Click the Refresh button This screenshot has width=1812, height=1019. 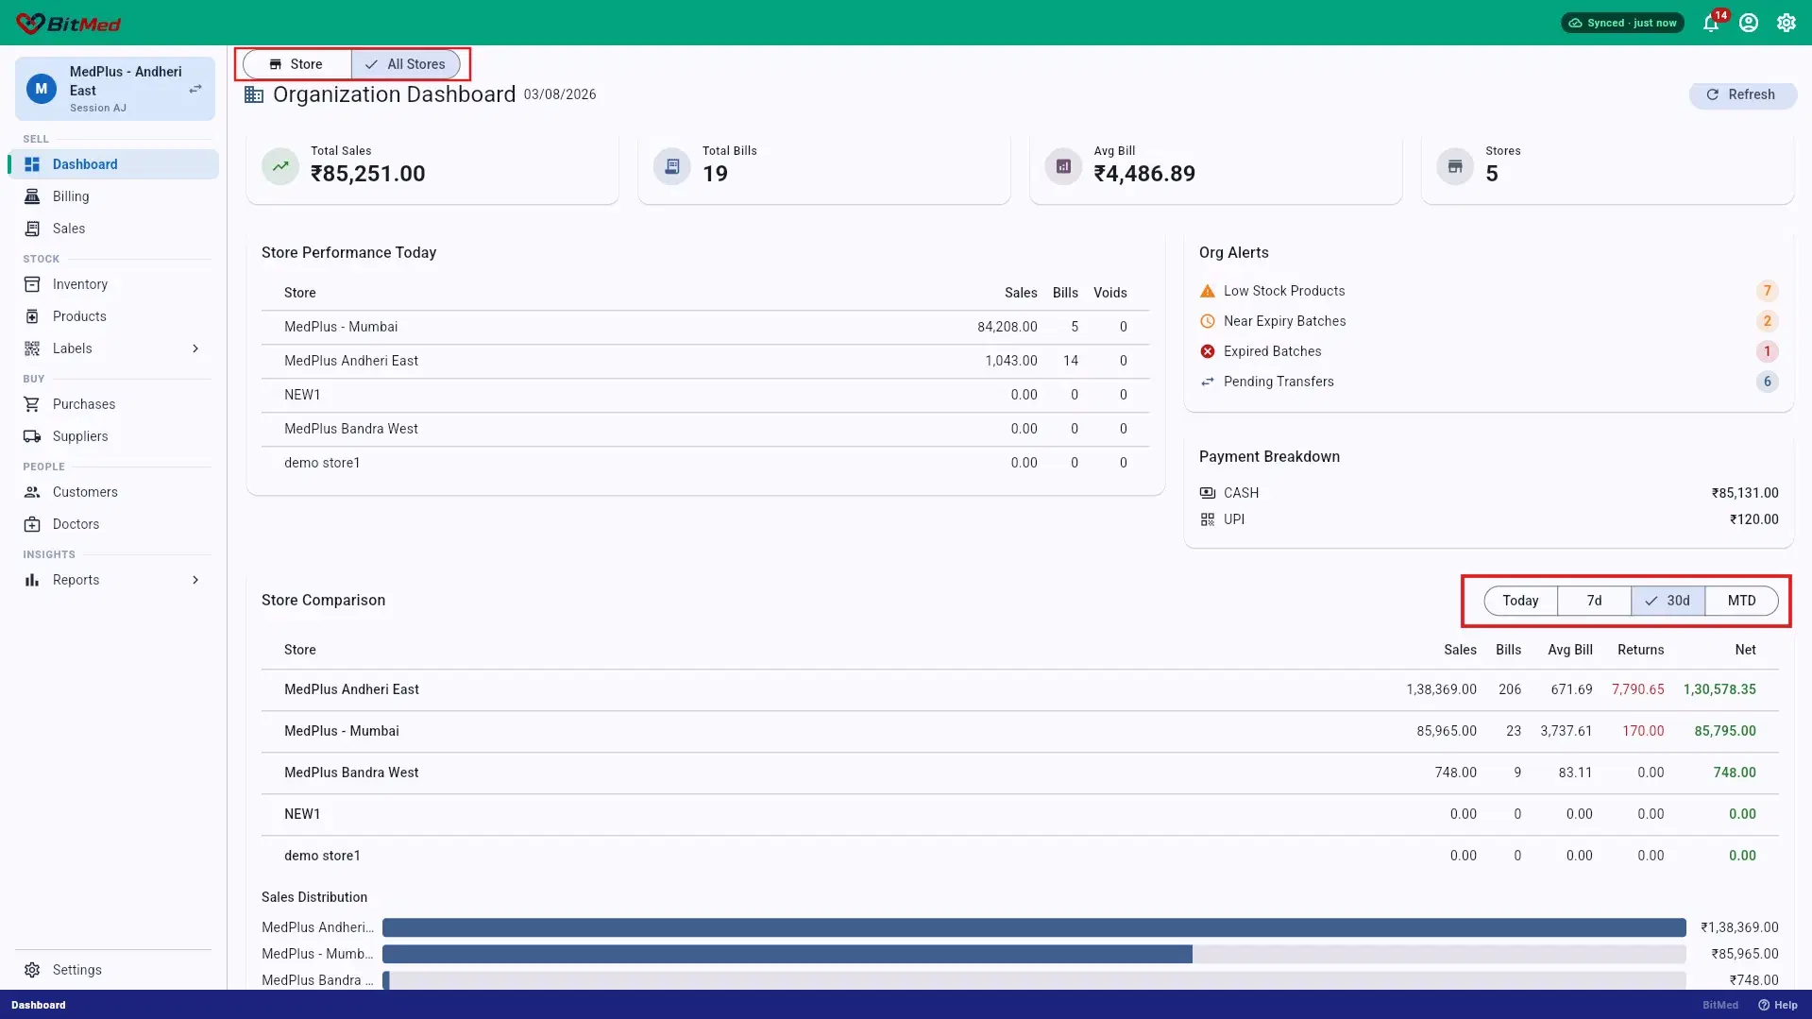1742,94
